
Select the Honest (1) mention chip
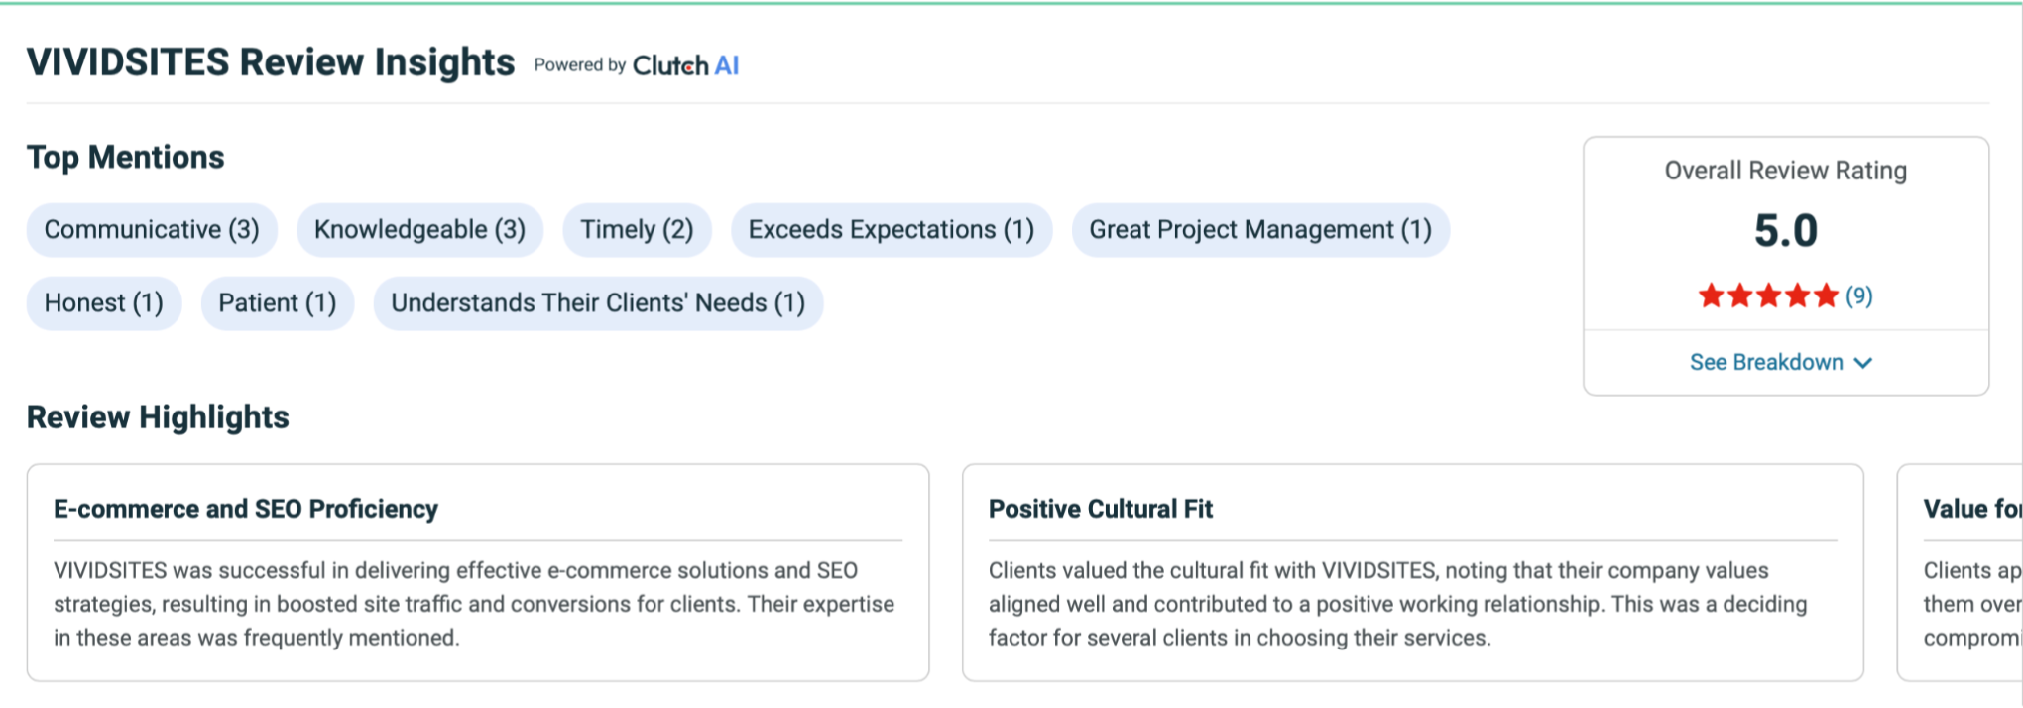coord(104,303)
